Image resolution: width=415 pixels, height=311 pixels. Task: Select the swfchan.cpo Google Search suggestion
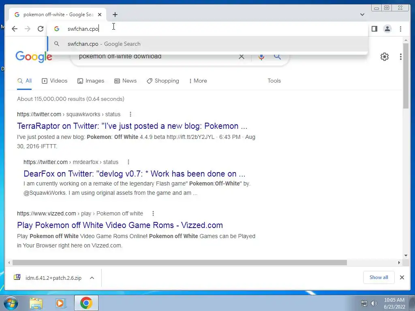208,44
